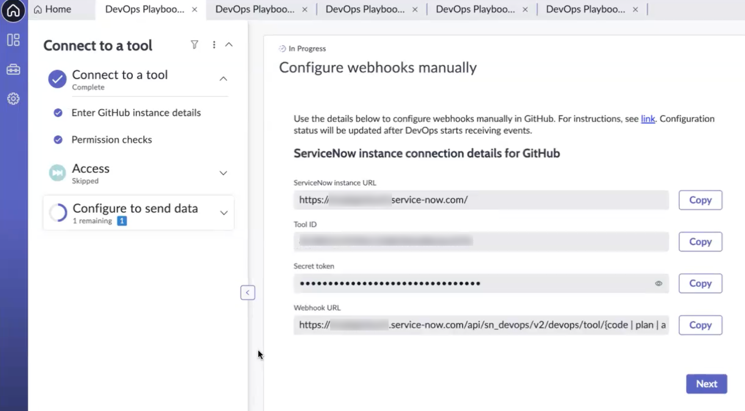This screenshot has width=745, height=411.
Task: Reveal the secret token with the eye icon
Action: coord(659,283)
